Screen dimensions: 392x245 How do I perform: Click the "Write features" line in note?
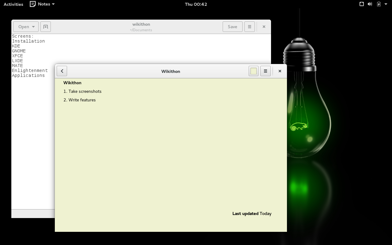tap(82, 100)
